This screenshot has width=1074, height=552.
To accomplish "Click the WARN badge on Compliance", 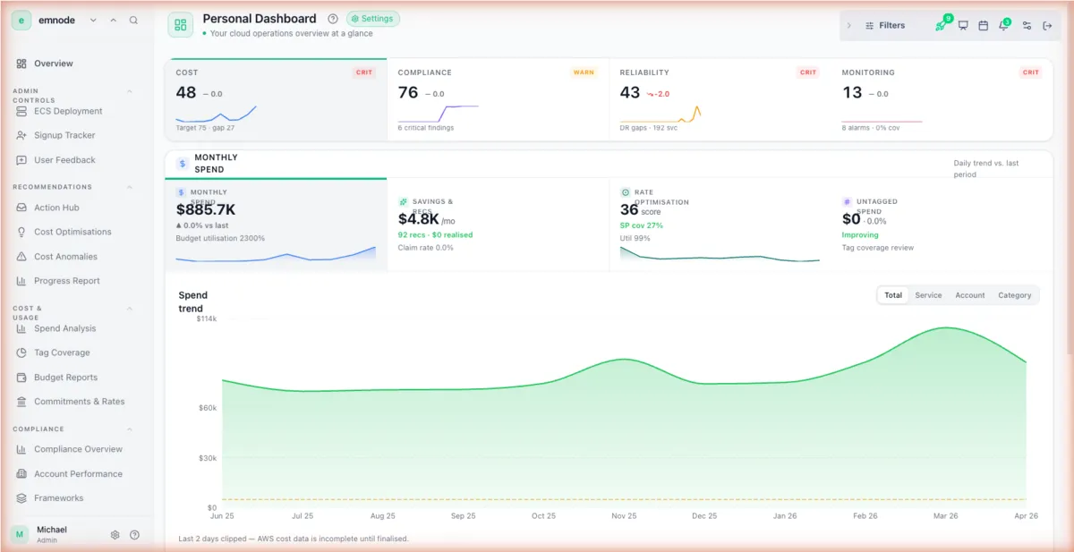I will click(x=584, y=72).
